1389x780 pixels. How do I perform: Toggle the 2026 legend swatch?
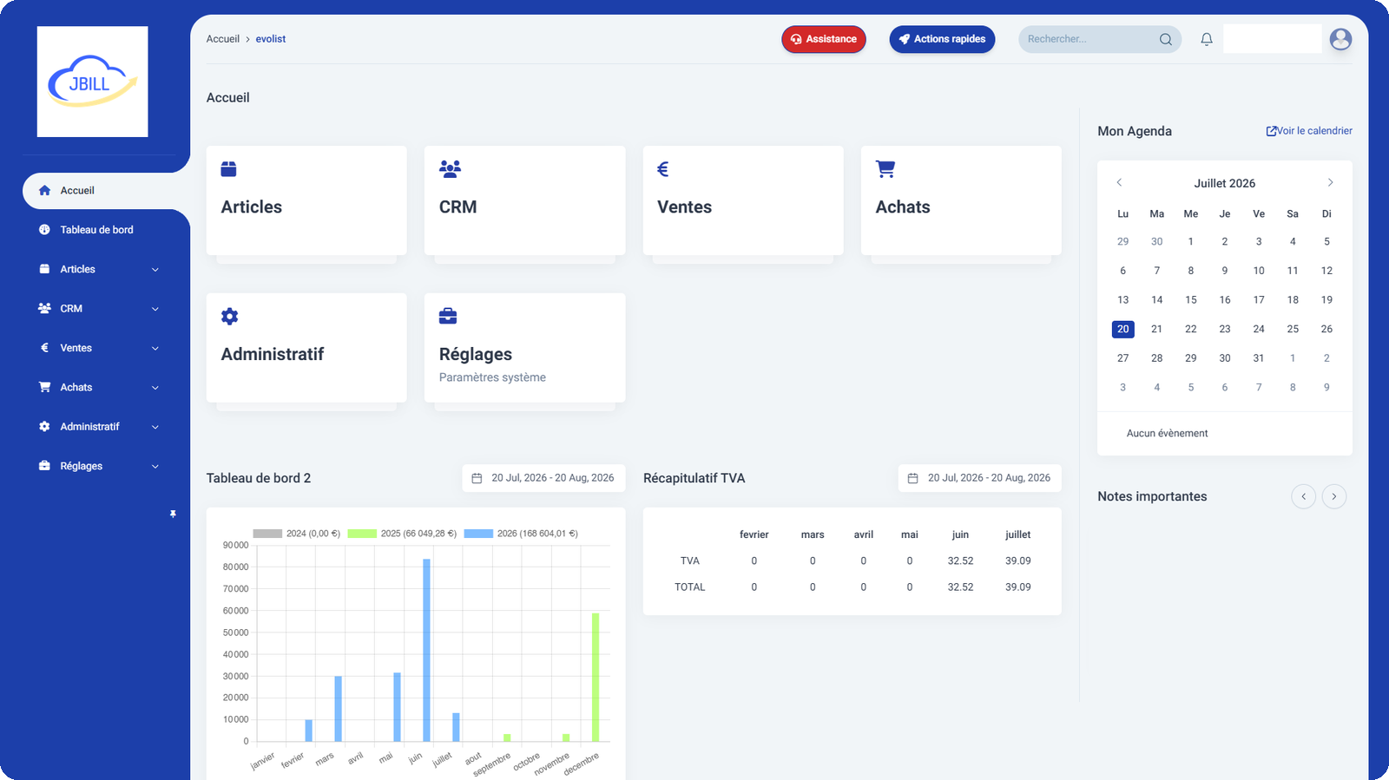(x=478, y=534)
